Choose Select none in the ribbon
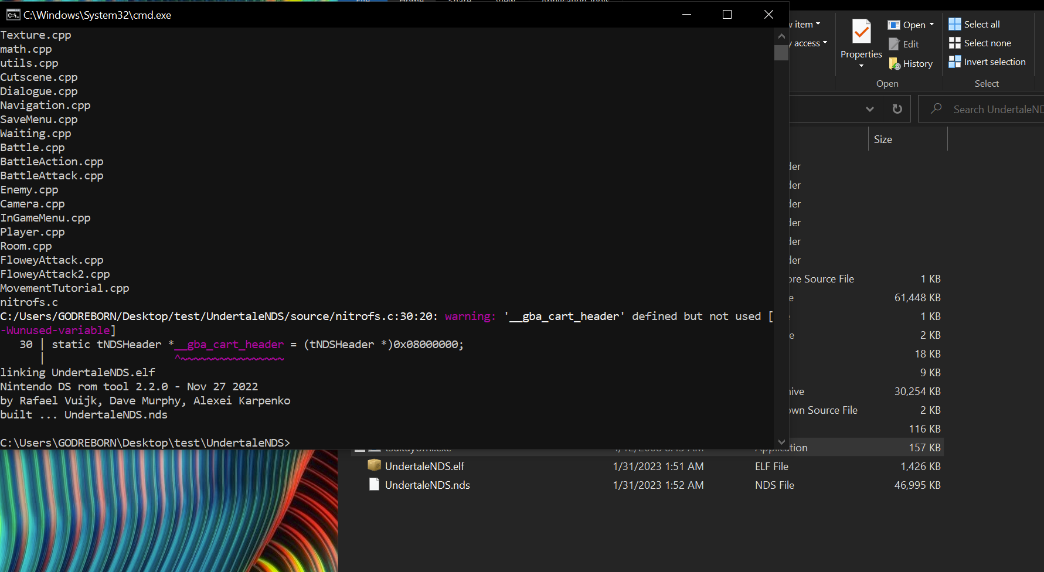This screenshot has height=572, width=1044. click(x=980, y=43)
